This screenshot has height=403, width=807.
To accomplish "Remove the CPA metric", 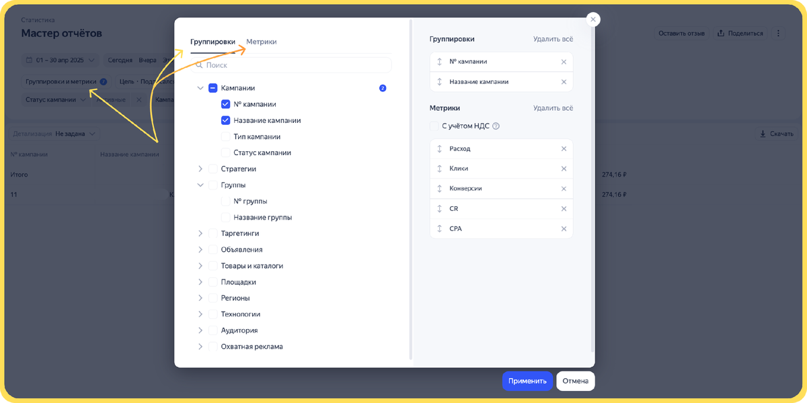I will pyautogui.click(x=564, y=229).
